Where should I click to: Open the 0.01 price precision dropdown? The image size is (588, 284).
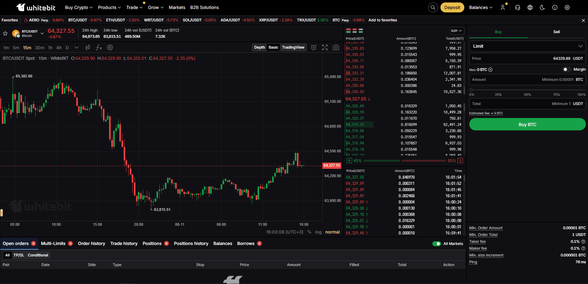pos(457,31)
